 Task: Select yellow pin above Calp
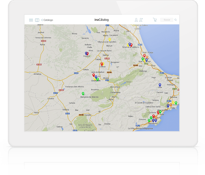pyautogui.click(x=173, y=102)
